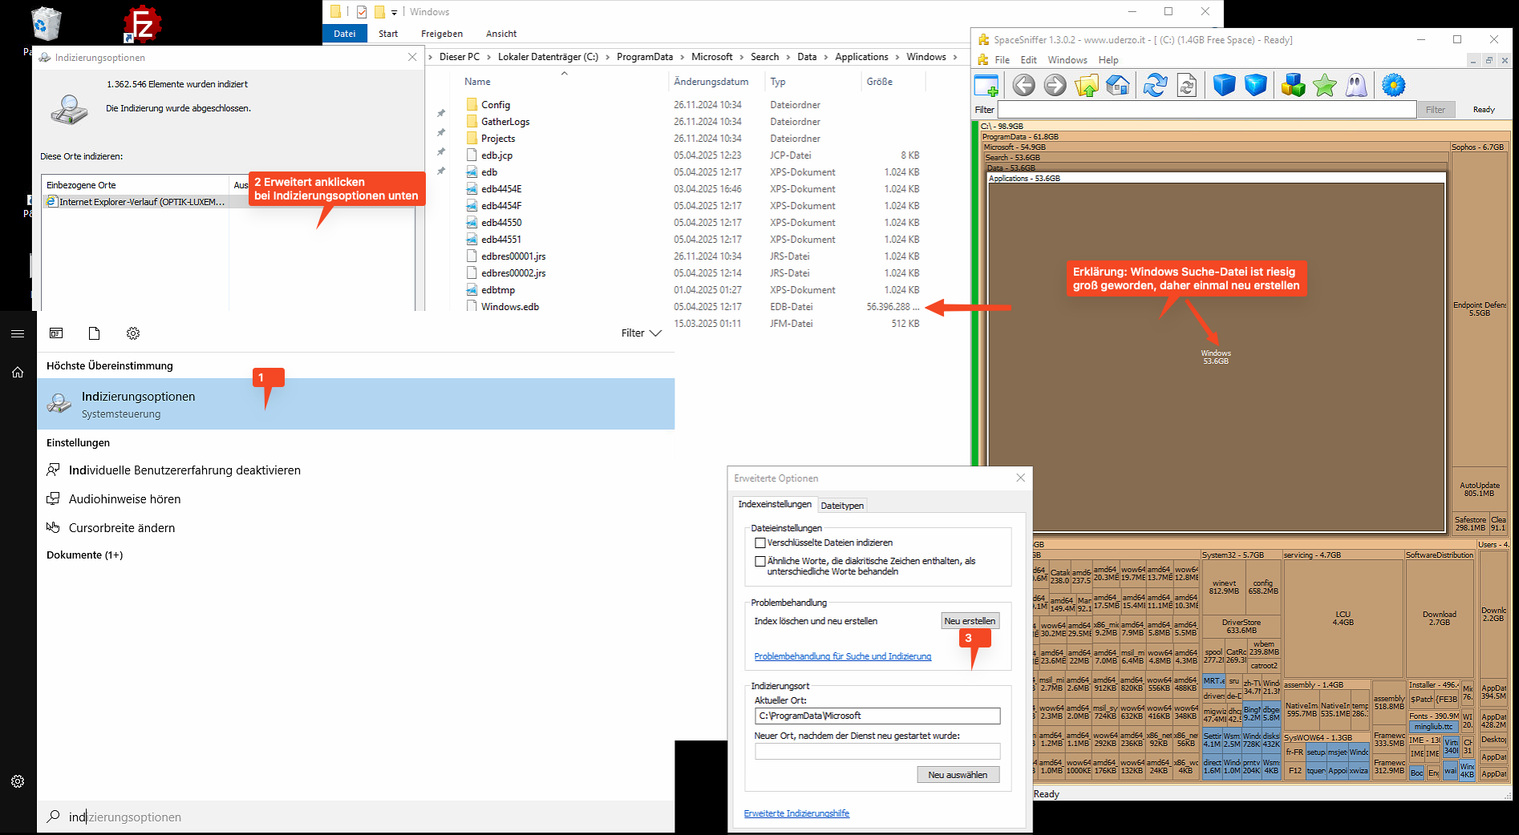This screenshot has width=1519, height=835.
Task: Expand breadcrumb chevron after Search
Action: (x=788, y=57)
